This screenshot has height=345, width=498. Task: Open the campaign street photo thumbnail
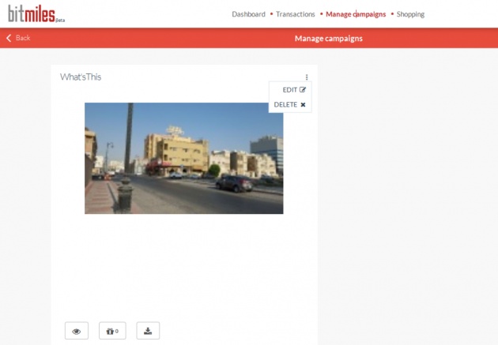coord(184,158)
